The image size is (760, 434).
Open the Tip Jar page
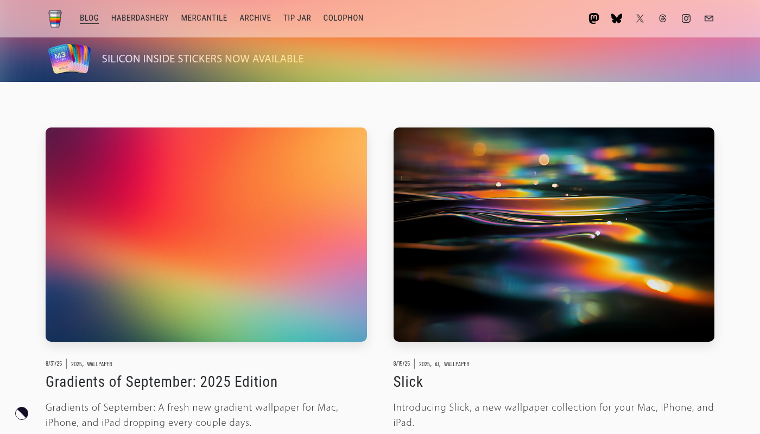point(297,18)
